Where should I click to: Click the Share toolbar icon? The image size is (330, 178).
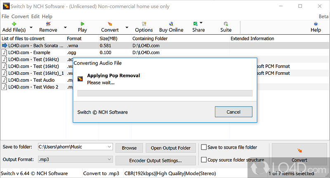[x=196, y=24]
